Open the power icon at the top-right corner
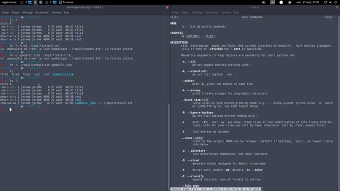Screen dimensions: 340x191 336,2
